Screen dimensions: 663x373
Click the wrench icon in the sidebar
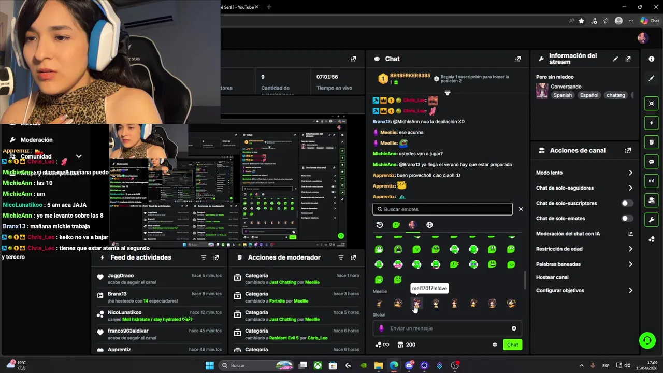click(x=652, y=220)
